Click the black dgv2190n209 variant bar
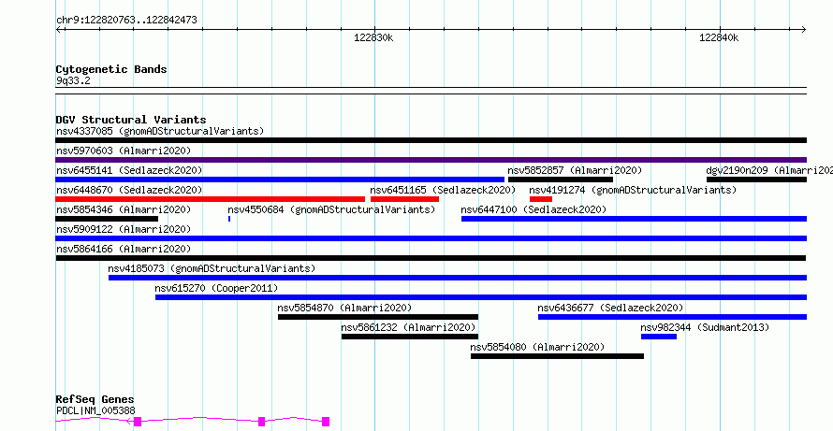 pyautogui.click(x=756, y=180)
